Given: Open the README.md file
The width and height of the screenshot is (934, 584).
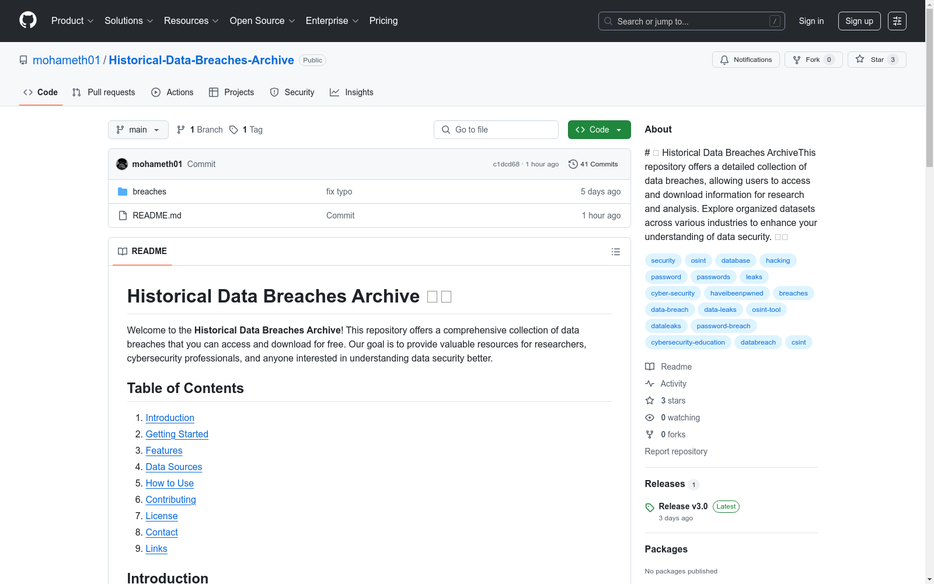Looking at the screenshot, I should click(x=157, y=215).
